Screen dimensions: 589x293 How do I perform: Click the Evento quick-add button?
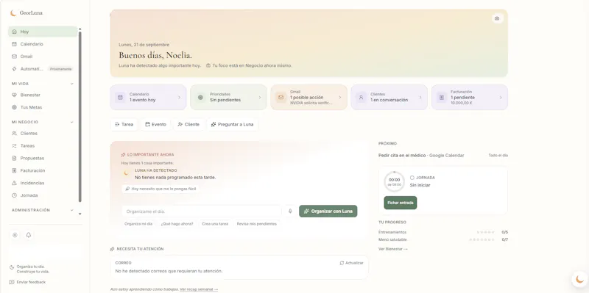[x=155, y=124]
